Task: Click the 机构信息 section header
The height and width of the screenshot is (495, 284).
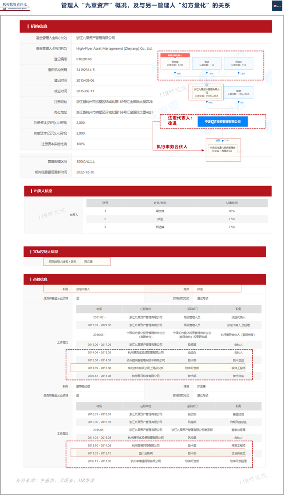Action: click(x=146, y=27)
